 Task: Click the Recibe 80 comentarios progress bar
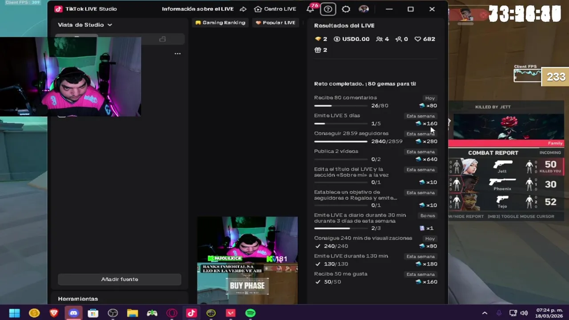(341, 106)
